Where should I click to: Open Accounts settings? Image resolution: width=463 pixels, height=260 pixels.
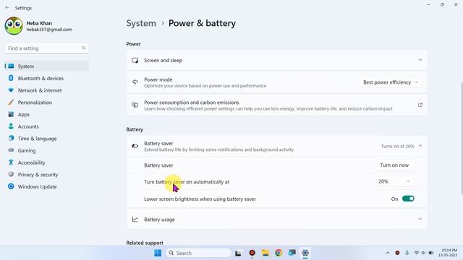coord(28,126)
